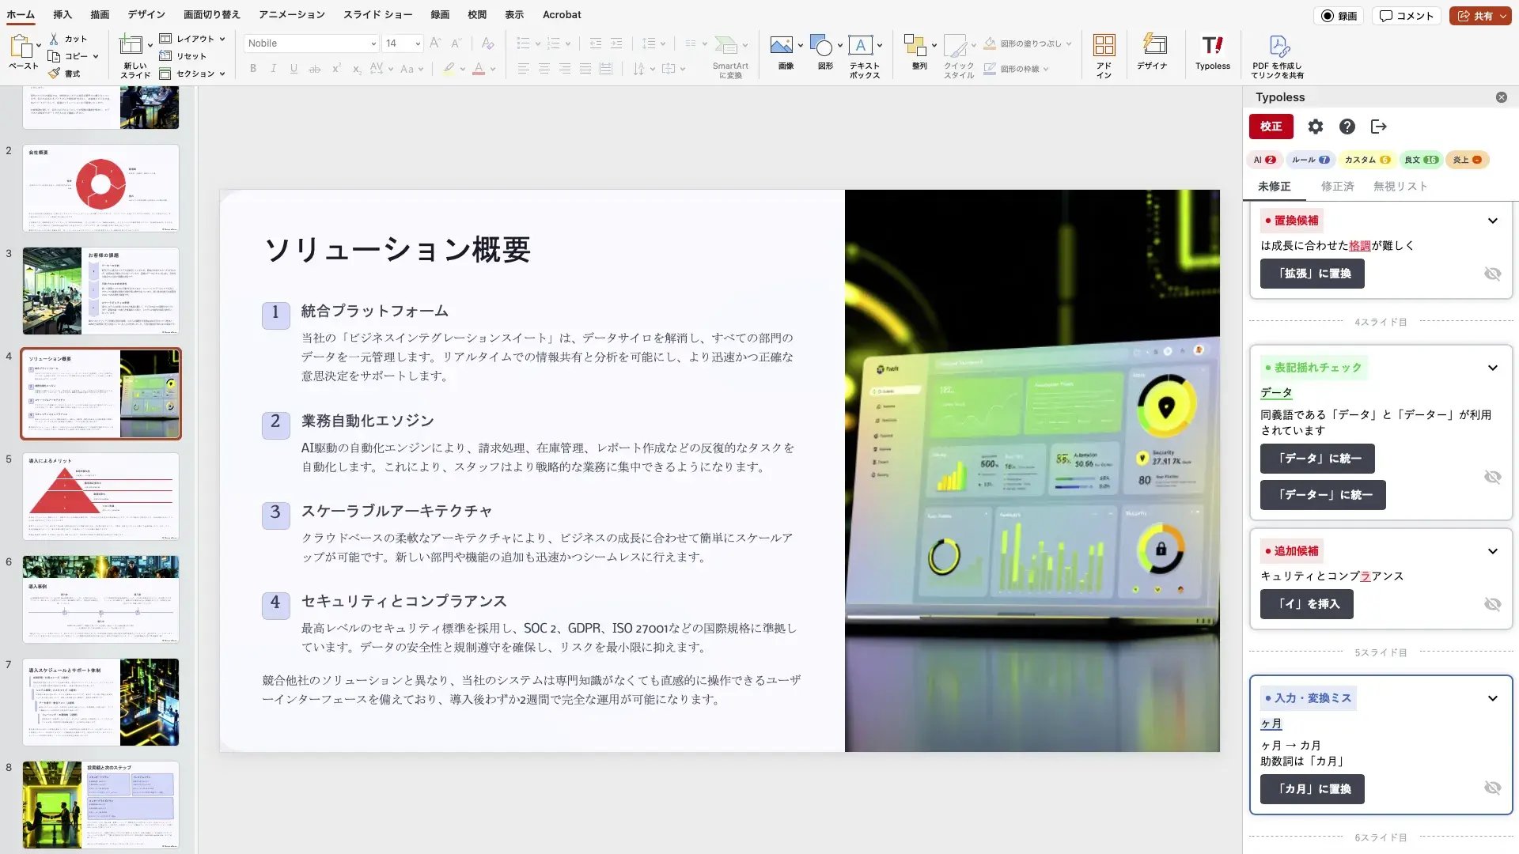The width and height of the screenshot is (1519, 854).
Task: Click the Typoless ribbon icon
Action: (x=1212, y=45)
